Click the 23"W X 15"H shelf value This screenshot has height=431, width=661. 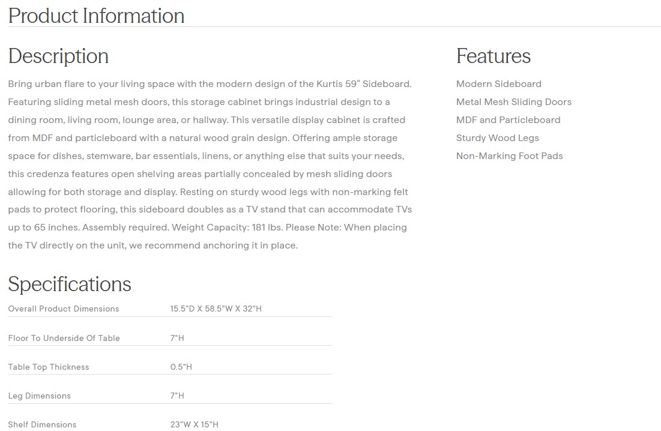click(x=194, y=424)
